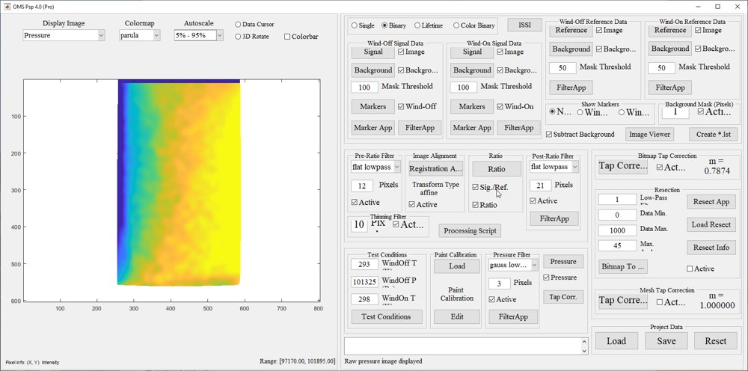
Task: Enable the Colorbar checkbox
Action: [x=287, y=37]
